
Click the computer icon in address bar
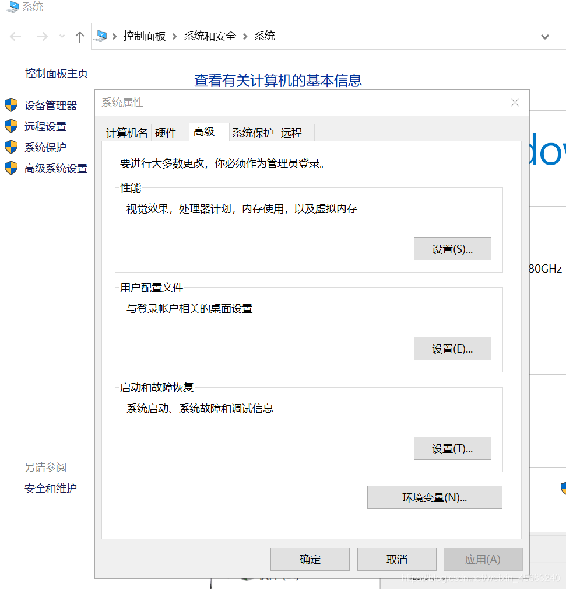point(100,36)
